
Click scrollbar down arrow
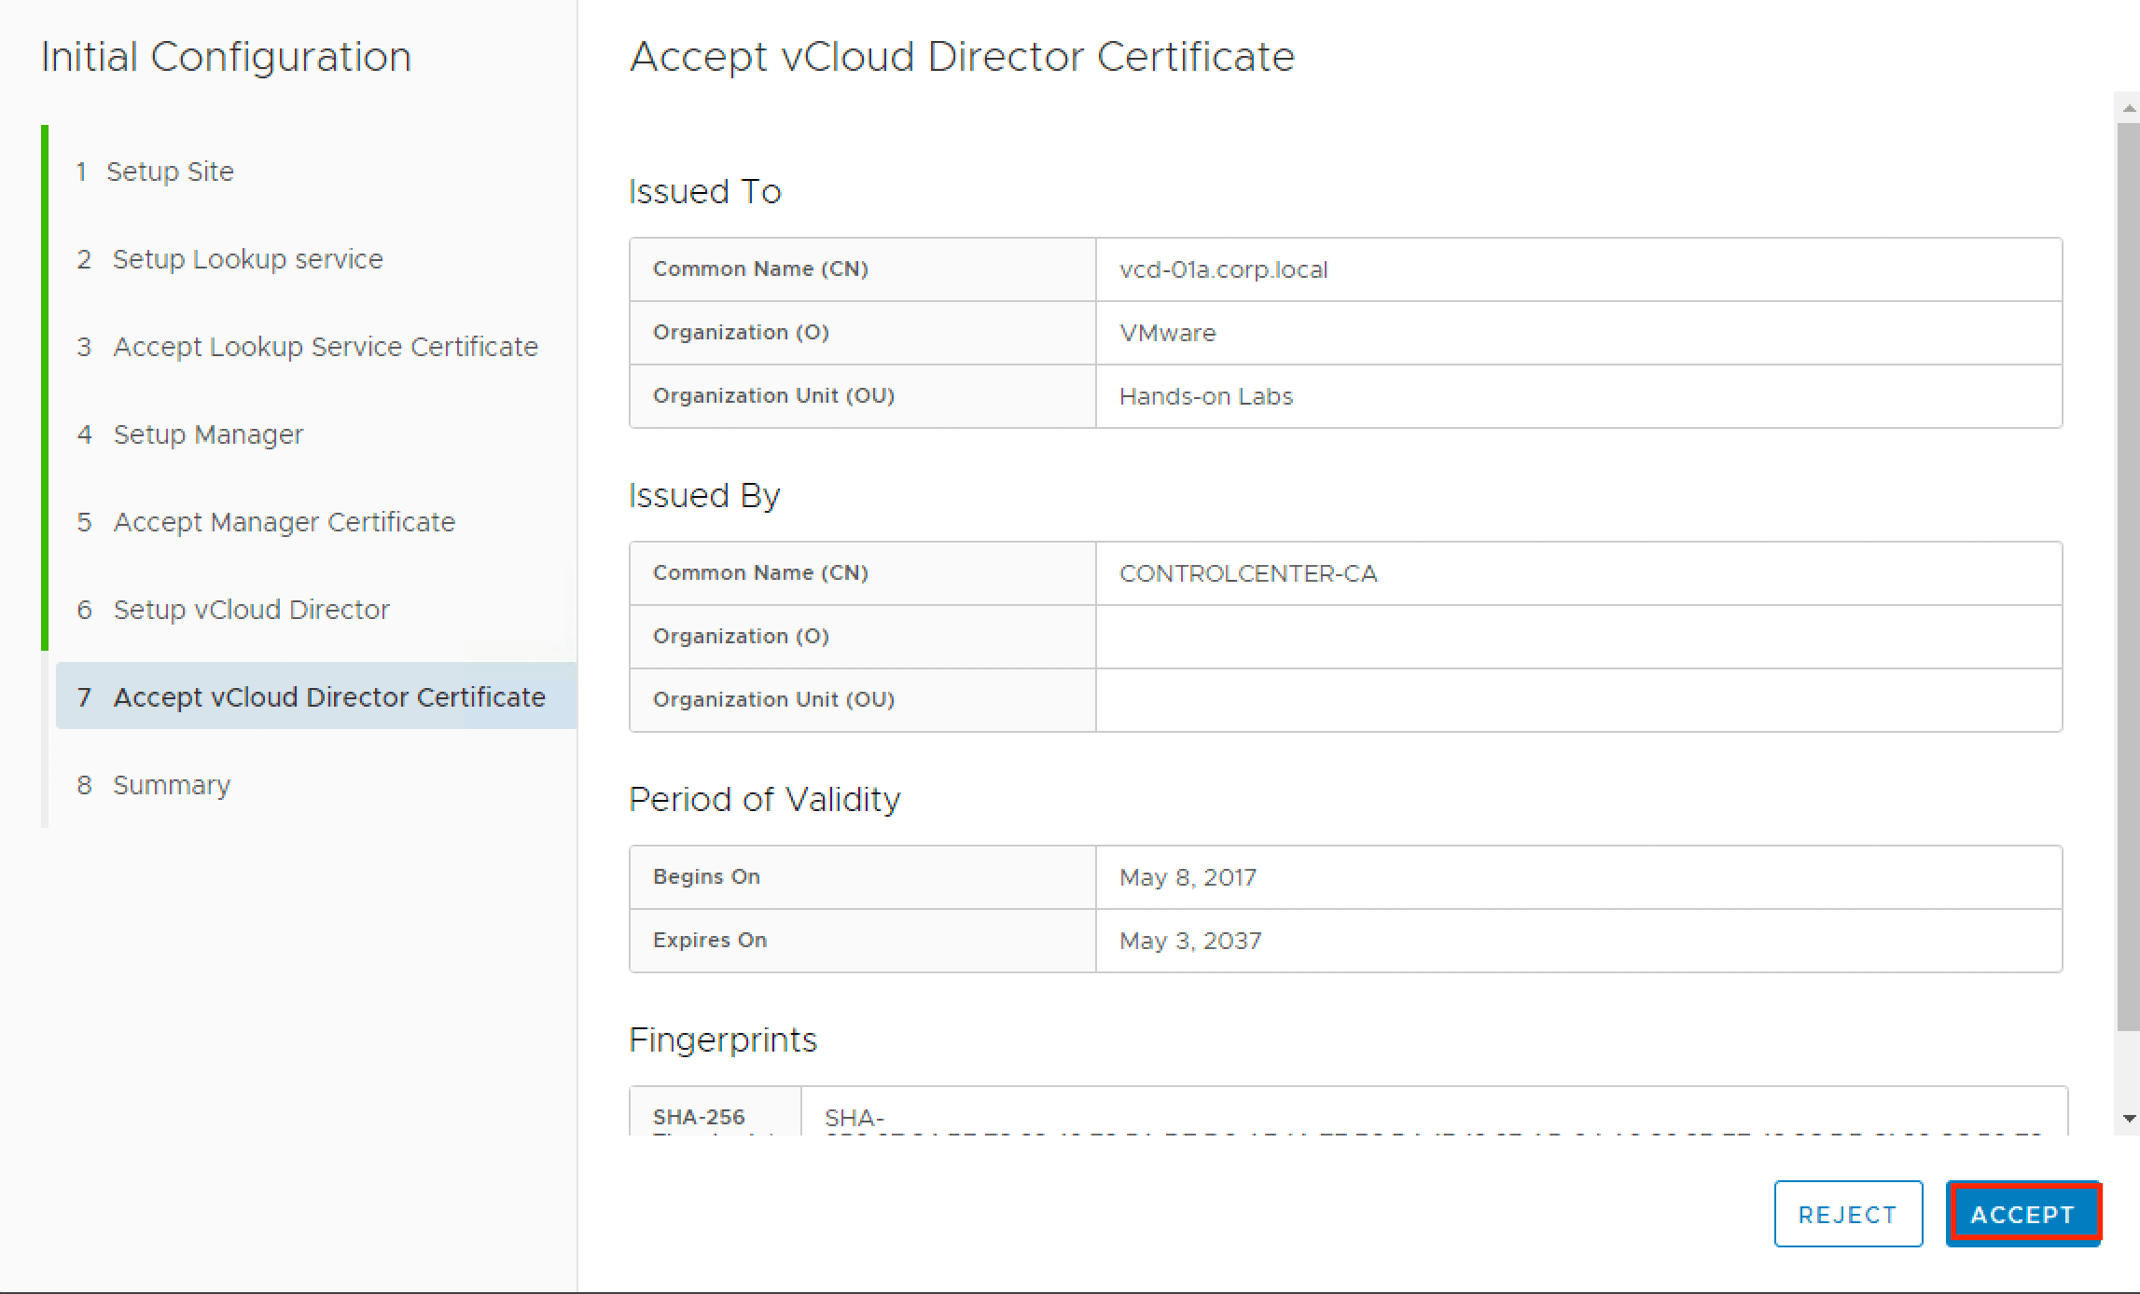point(2128,1118)
